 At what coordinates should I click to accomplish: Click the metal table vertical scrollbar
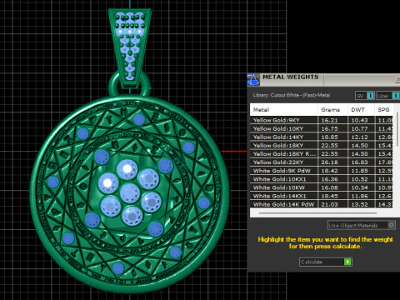(397, 129)
